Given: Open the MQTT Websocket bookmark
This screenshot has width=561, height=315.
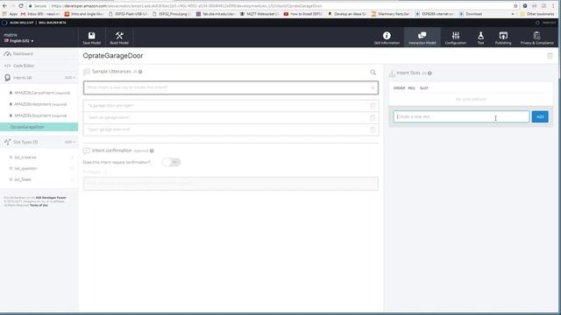Looking at the screenshot, I should pos(259,14).
